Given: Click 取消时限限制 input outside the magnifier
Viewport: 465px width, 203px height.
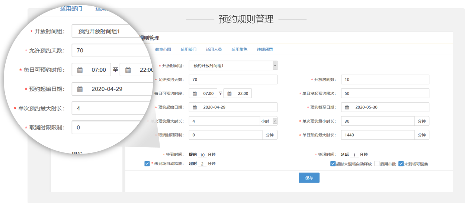Looking at the screenshot, I should coord(226,135).
